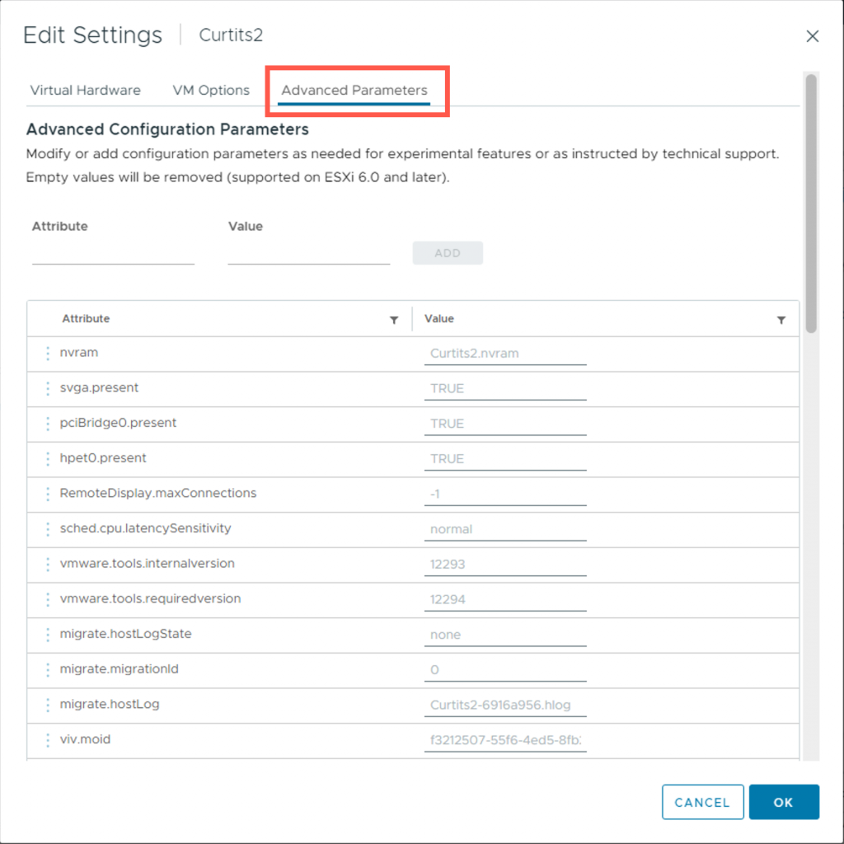
Task: Confirm settings with the OK button
Action: (784, 802)
